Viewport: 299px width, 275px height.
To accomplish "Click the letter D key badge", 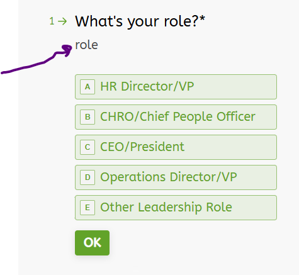I will 87,177.
